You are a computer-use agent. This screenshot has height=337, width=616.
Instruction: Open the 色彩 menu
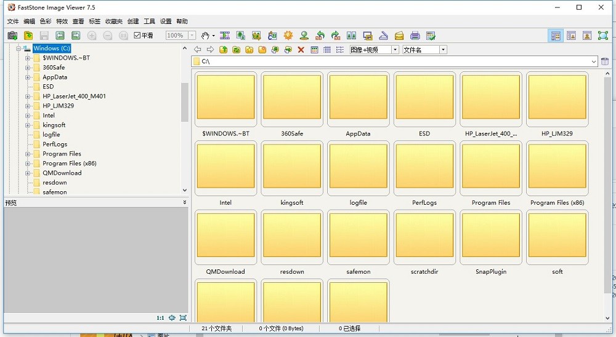(46, 21)
